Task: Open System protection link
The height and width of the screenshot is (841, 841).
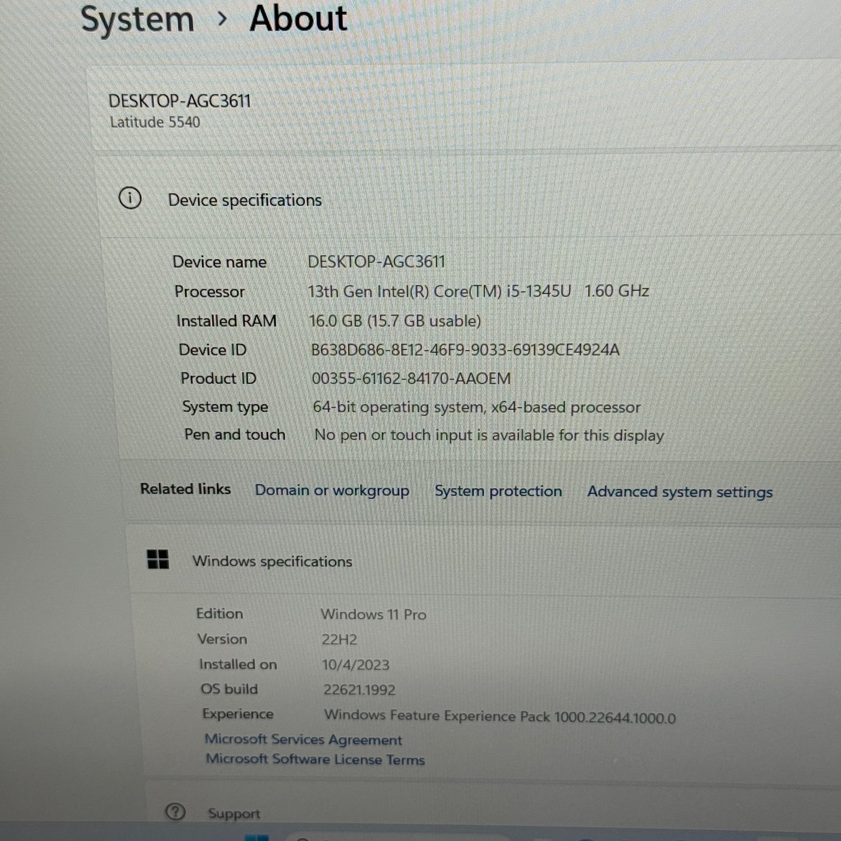Action: pos(498,491)
